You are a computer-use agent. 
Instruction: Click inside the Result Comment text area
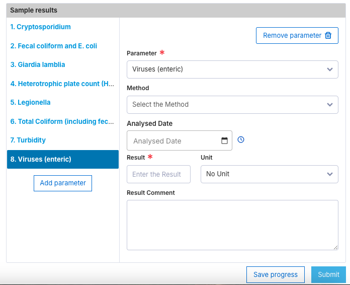coord(232,225)
